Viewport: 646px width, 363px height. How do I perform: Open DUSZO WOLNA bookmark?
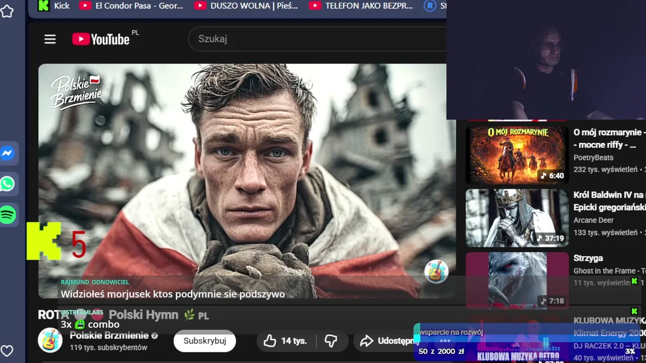(x=246, y=6)
